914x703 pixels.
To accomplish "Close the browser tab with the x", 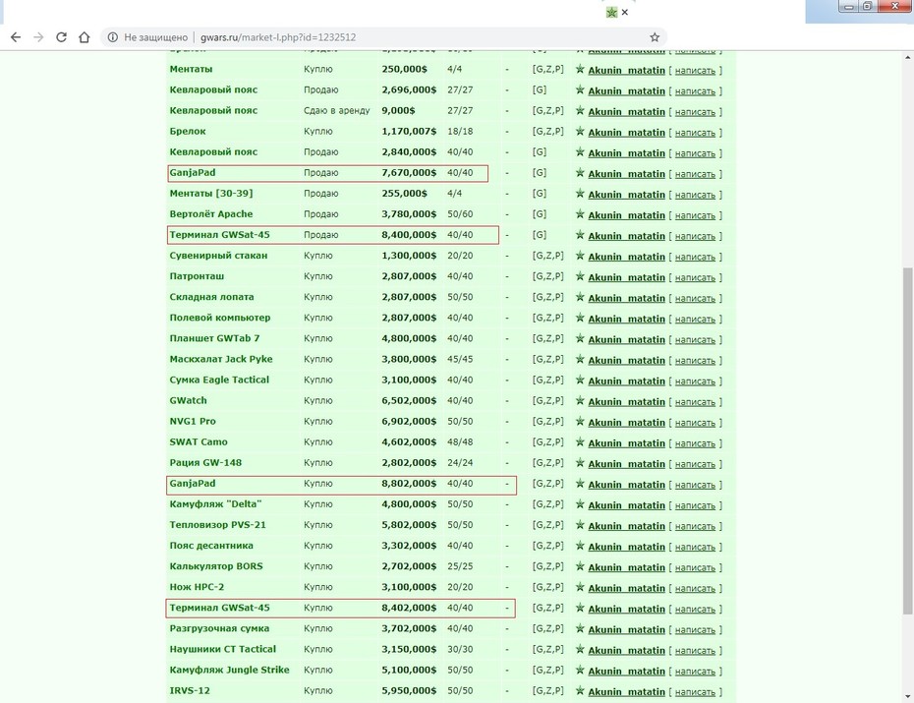I will 625,12.
